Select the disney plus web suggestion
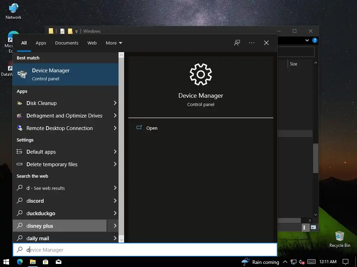The height and width of the screenshot is (267, 357). tap(59, 226)
